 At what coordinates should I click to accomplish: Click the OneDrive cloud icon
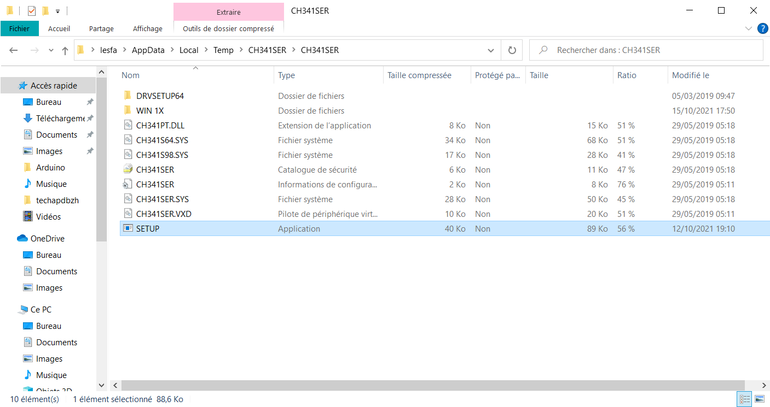(22, 239)
